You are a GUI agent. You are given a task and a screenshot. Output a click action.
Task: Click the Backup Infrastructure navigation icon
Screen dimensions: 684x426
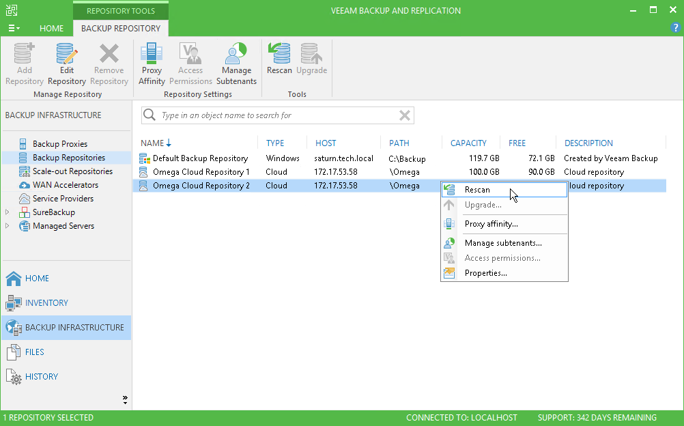pyautogui.click(x=14, y=328)
